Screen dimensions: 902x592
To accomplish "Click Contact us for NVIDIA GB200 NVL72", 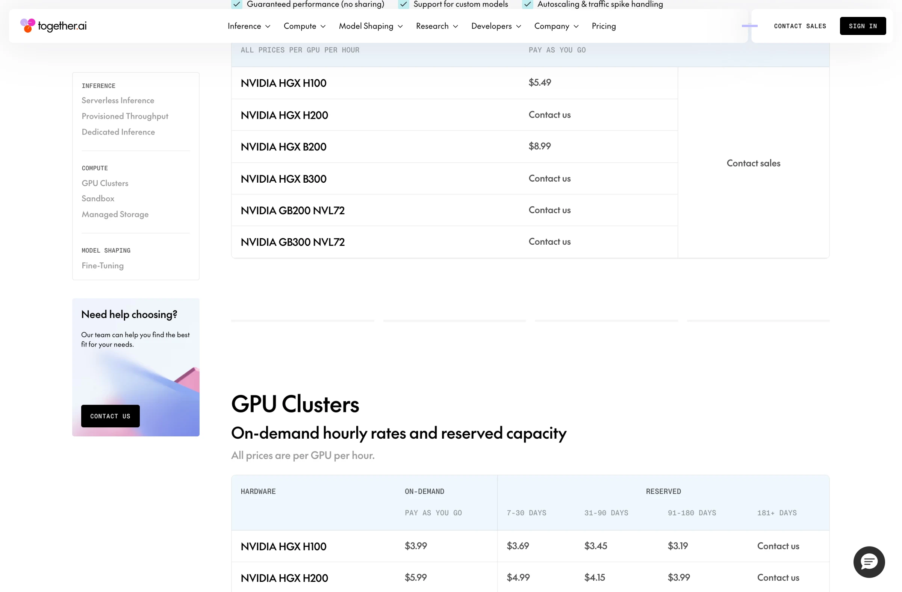I will pos(549,210).
